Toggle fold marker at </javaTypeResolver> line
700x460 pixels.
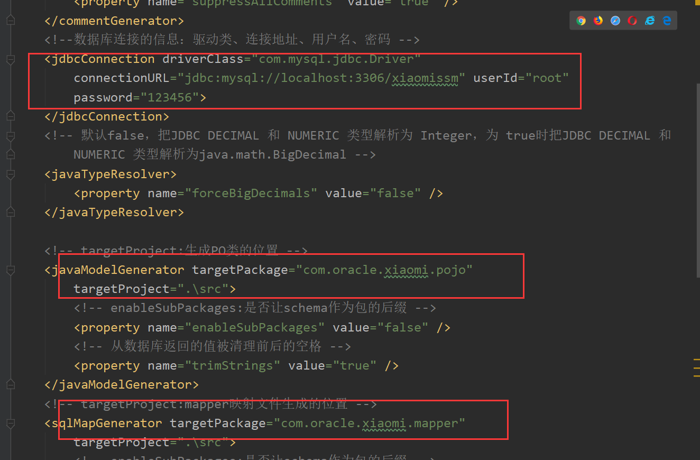tap(10, 213)
